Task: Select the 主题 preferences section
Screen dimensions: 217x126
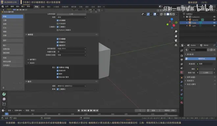Action: [x=12, y=20]
